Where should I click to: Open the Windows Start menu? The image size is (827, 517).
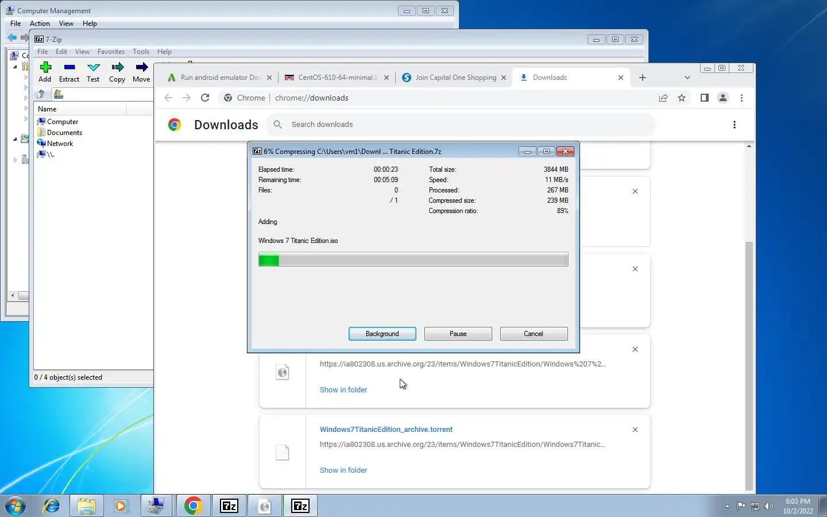[x=16, y=506]
